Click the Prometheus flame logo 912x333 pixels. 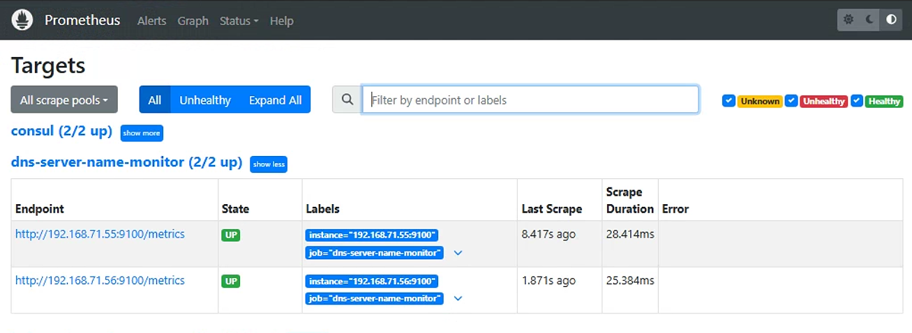point(22,20)
